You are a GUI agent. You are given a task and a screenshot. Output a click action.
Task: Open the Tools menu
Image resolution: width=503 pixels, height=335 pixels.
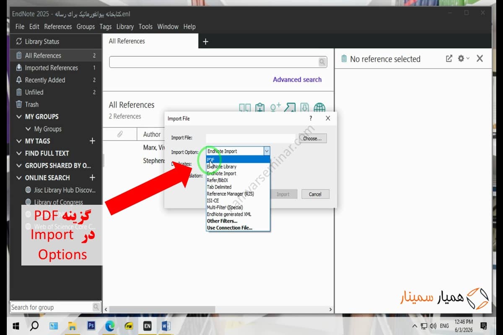point(145,26)
